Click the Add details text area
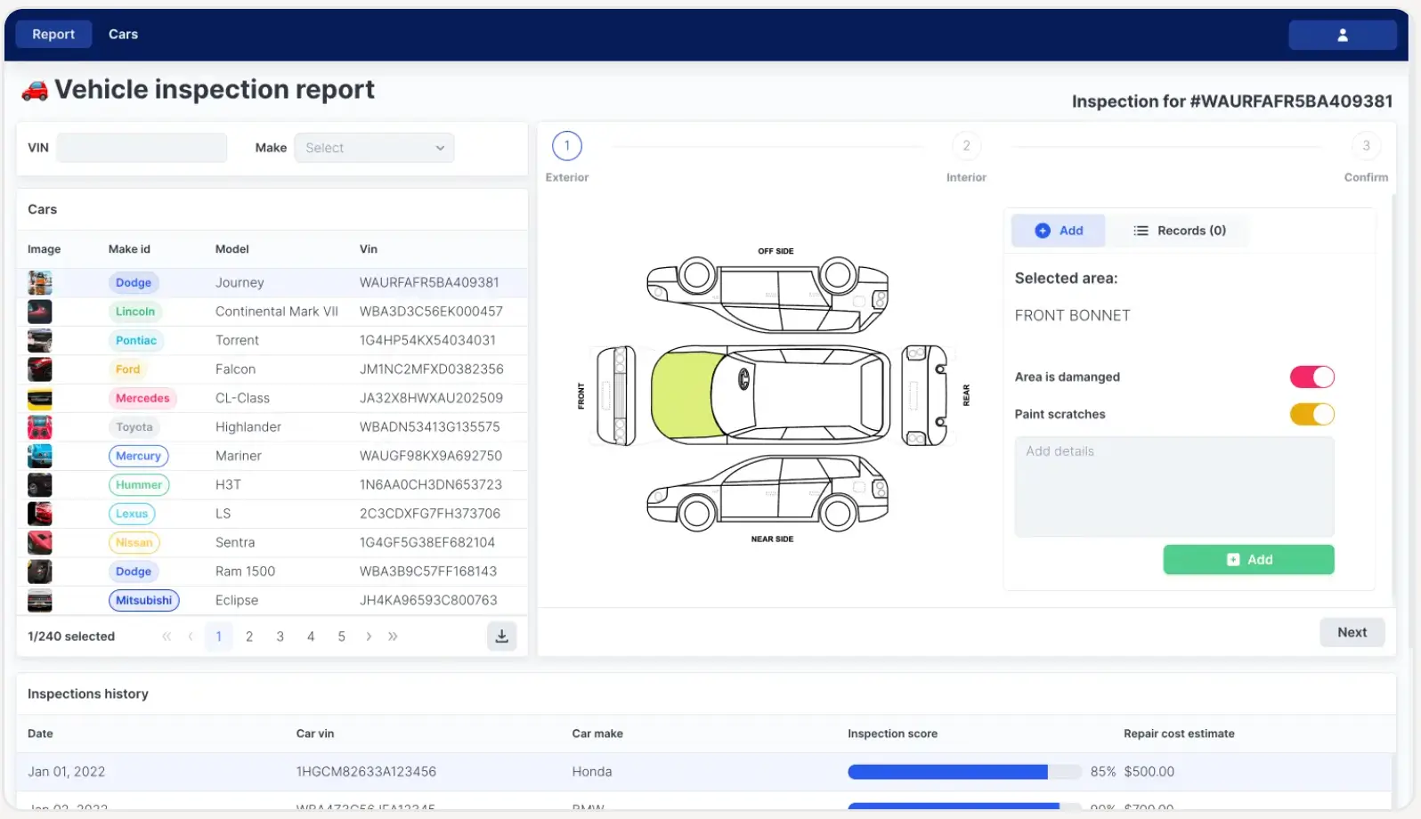 point(1174,486)
